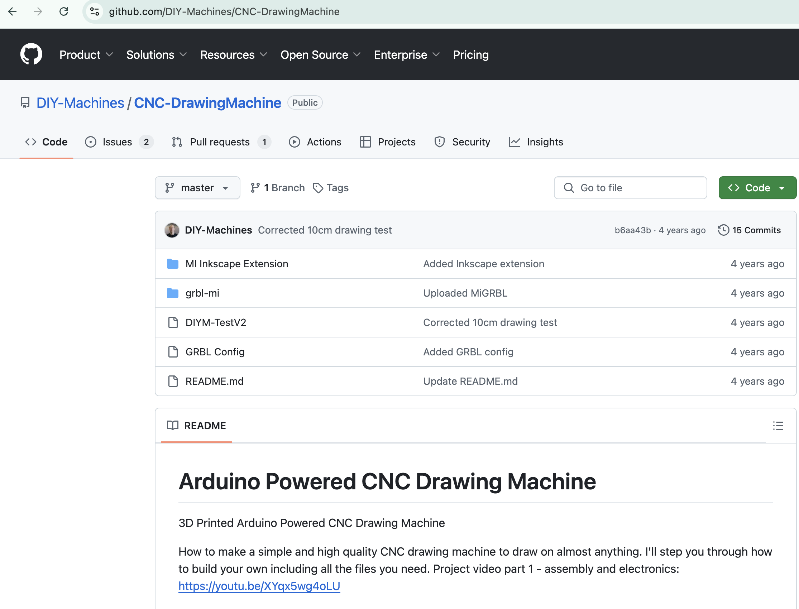Expand the Open Source menu
Viewport: 799px width, 609px height.
pos(320,55)
